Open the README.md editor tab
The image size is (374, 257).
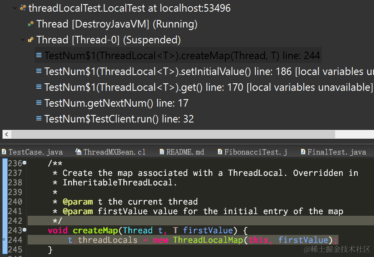pos(185,152)
